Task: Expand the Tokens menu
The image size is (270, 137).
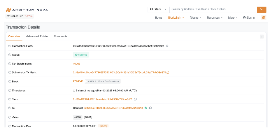Action: (195, 18)
